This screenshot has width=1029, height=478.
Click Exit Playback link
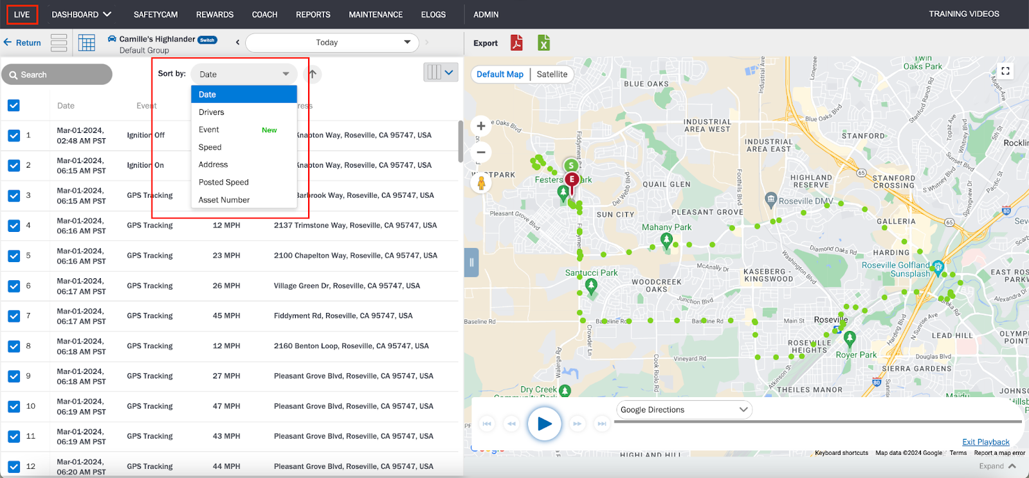click(x=985, y=442)
